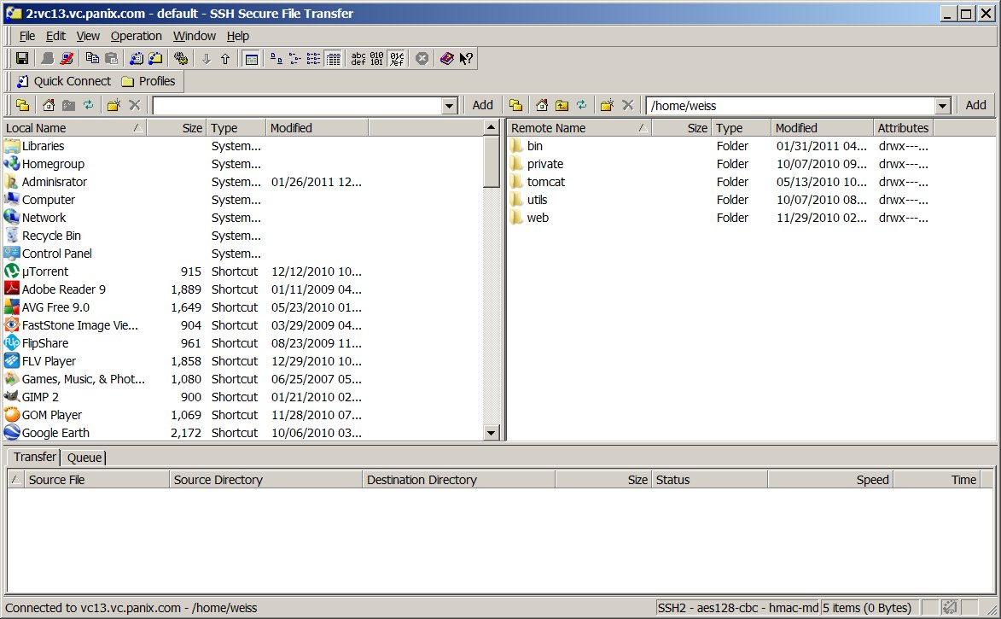Click the local pane parent folder icon
Viewport: 1001px width, 619px height.
tap(68, 105)
